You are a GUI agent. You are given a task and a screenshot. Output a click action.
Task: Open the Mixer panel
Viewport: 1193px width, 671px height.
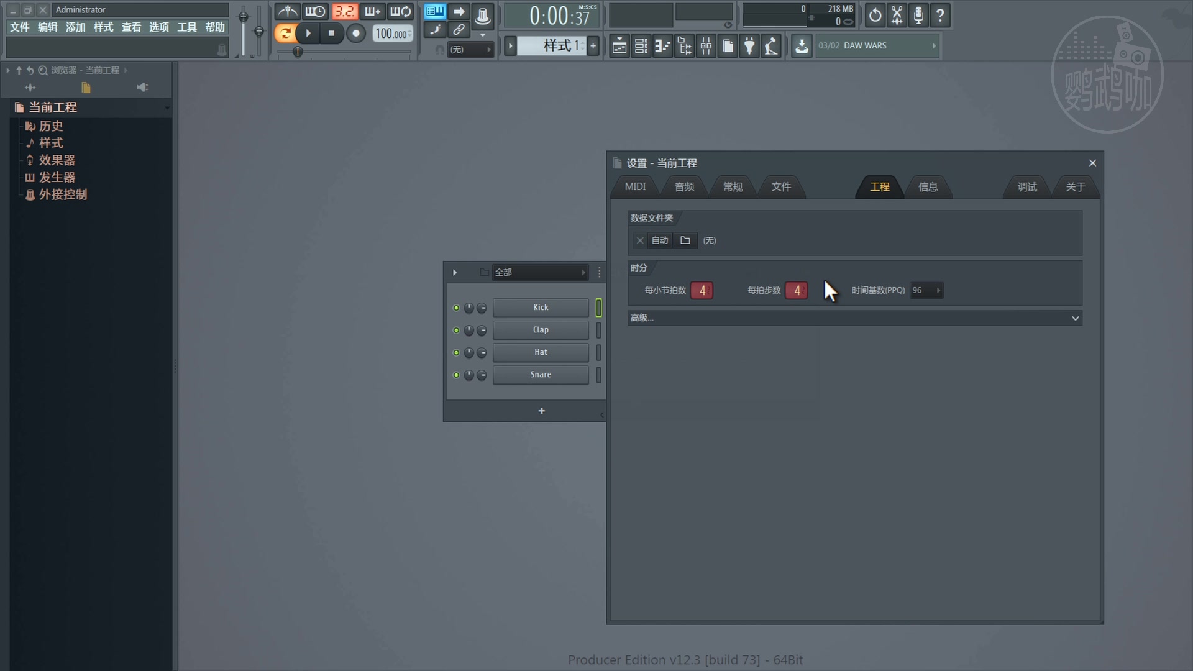point(706,46)
